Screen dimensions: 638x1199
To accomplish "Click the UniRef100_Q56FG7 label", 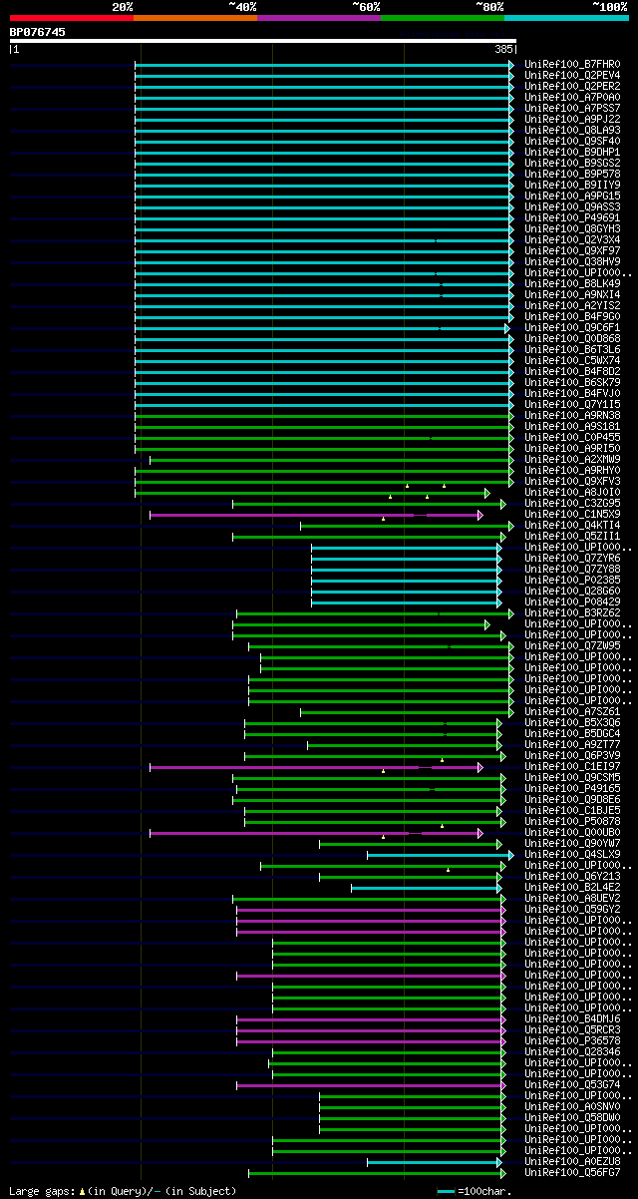I will 572,1172.
